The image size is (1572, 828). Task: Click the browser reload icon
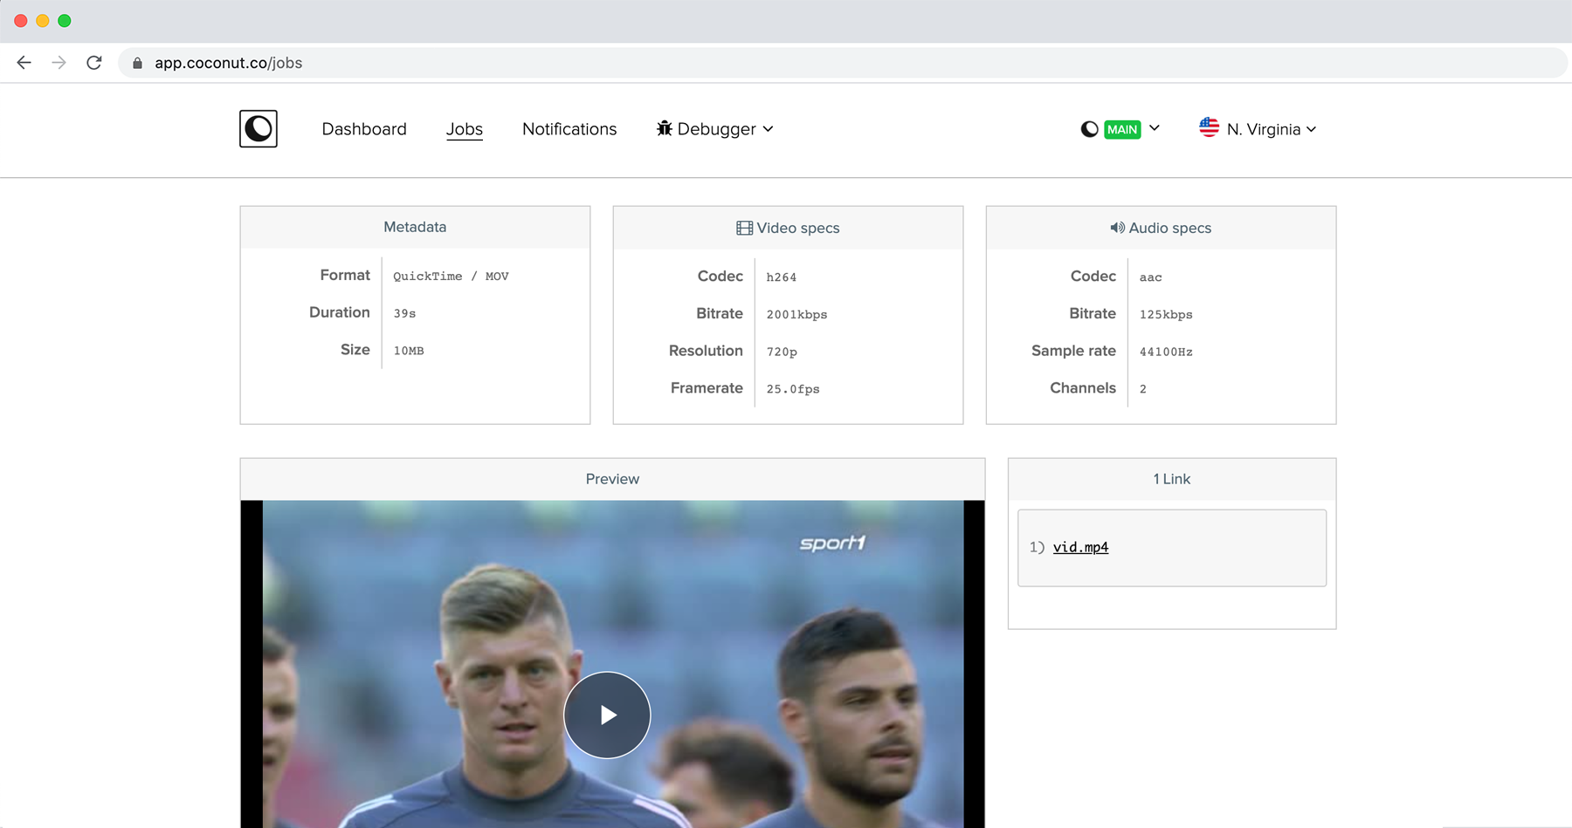[x=94, y=62]
